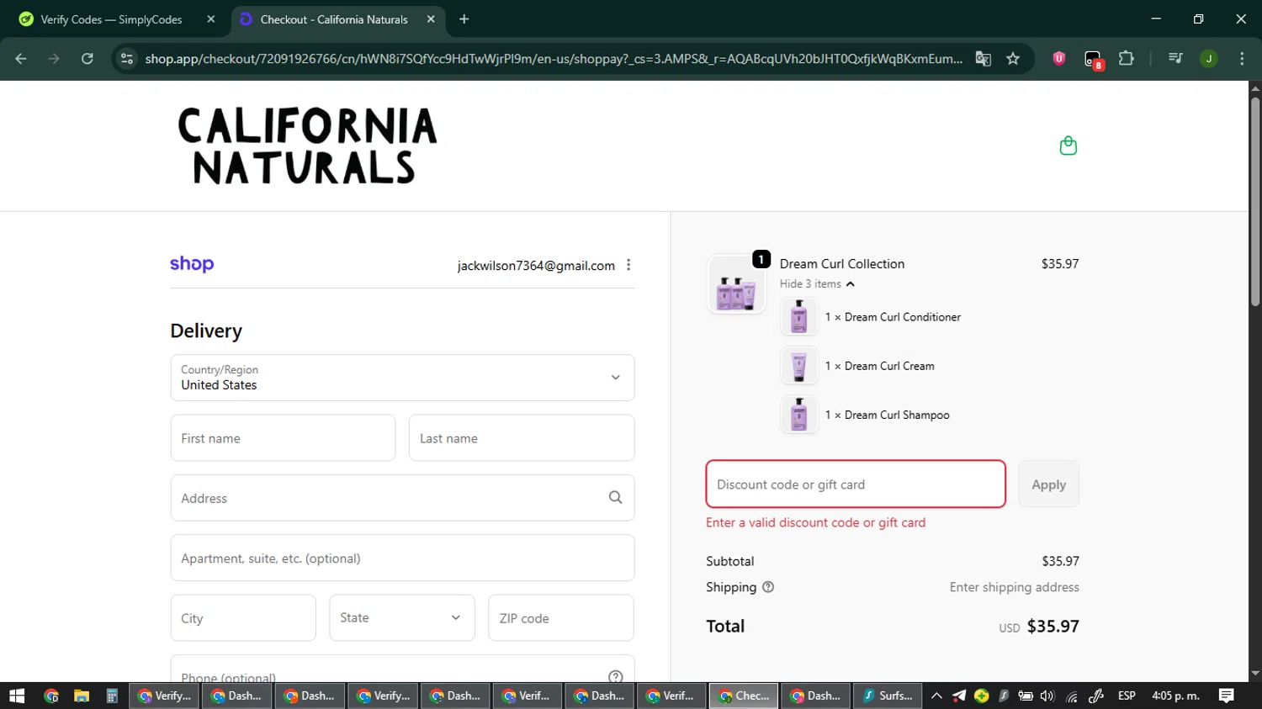Open Windows Start menu
The image size is (1262, 709).
[x=17, y=696]
